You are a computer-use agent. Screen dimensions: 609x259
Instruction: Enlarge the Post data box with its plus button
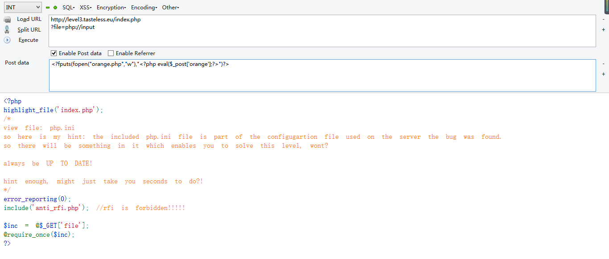(x=603, y=74)
